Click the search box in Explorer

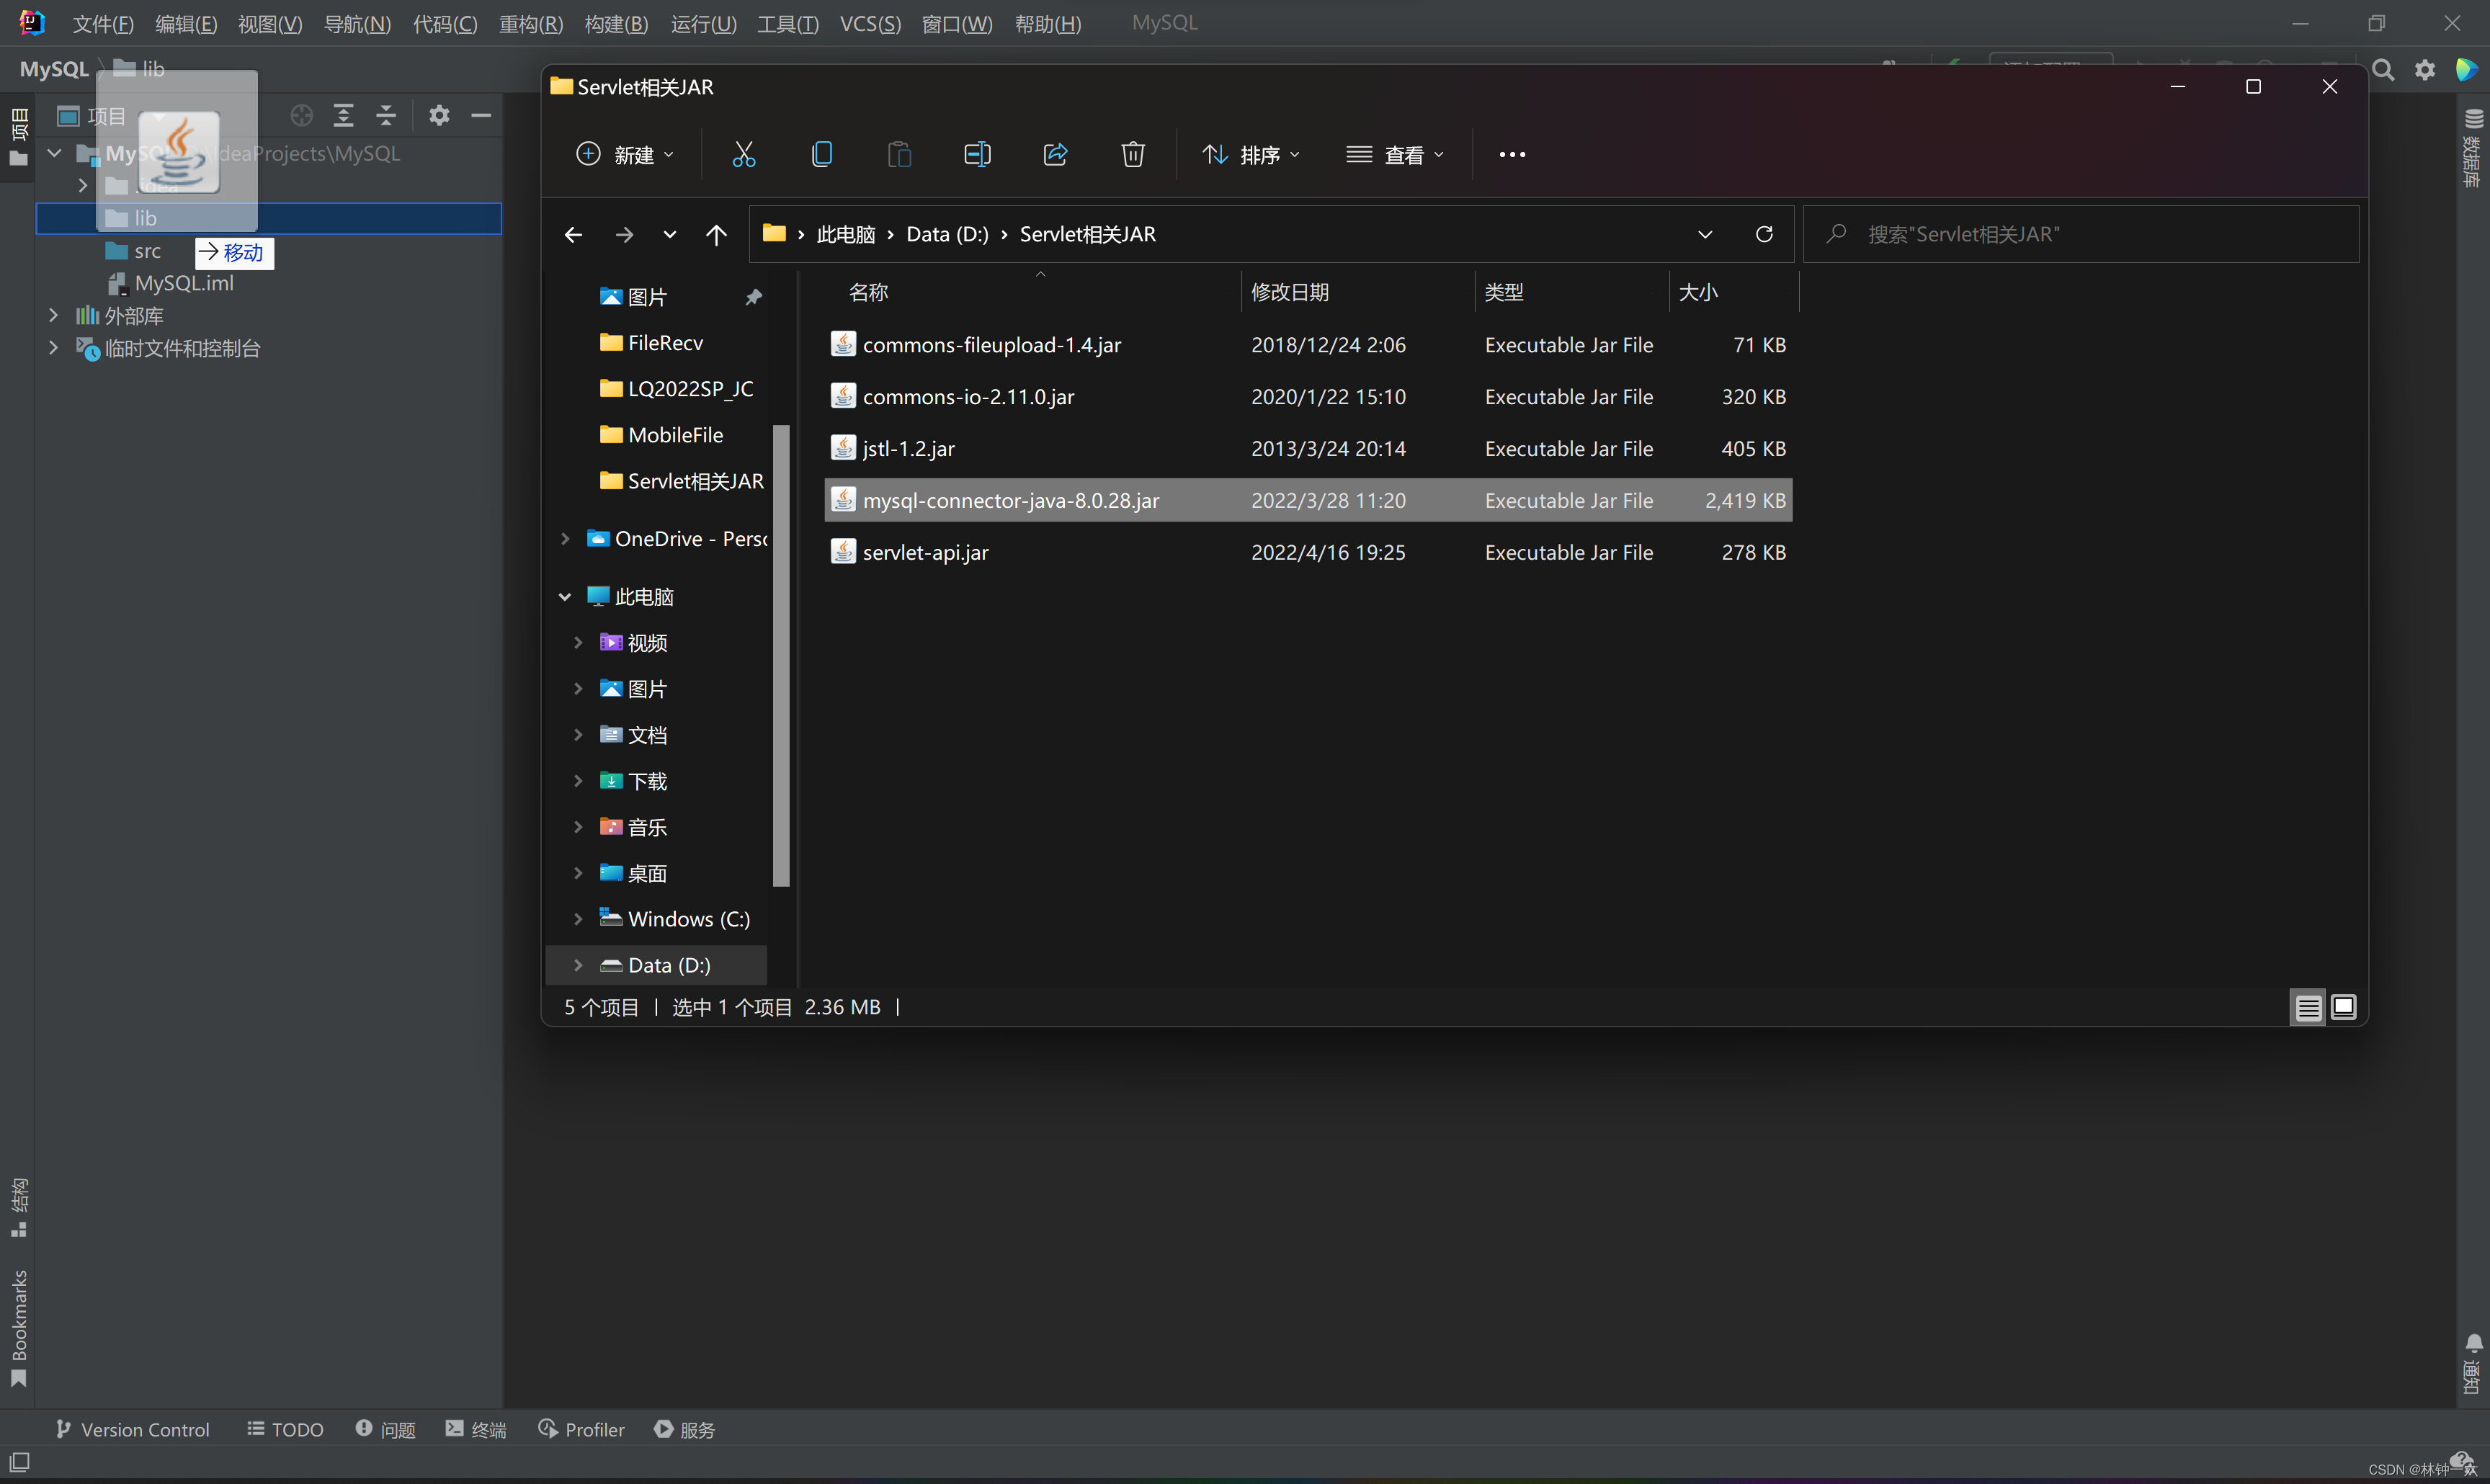(2080, 233)
